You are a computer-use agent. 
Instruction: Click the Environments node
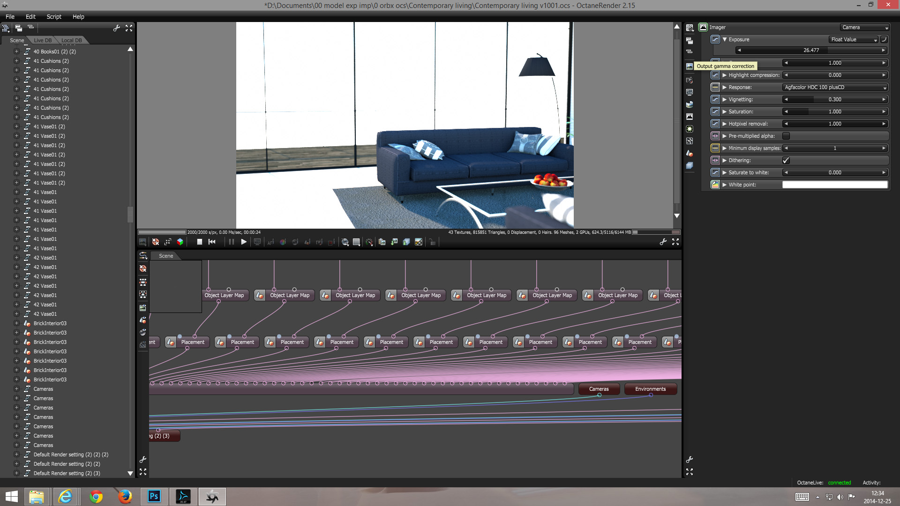tap(650, 389)
